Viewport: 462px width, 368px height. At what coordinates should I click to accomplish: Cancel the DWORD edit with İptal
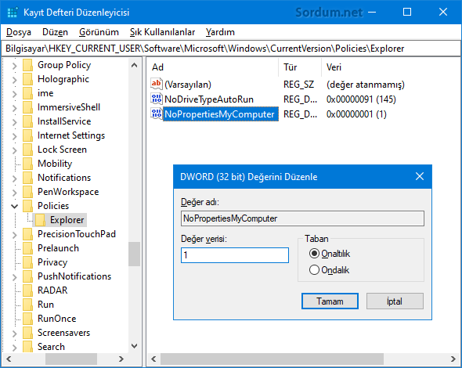click(395, 301)
